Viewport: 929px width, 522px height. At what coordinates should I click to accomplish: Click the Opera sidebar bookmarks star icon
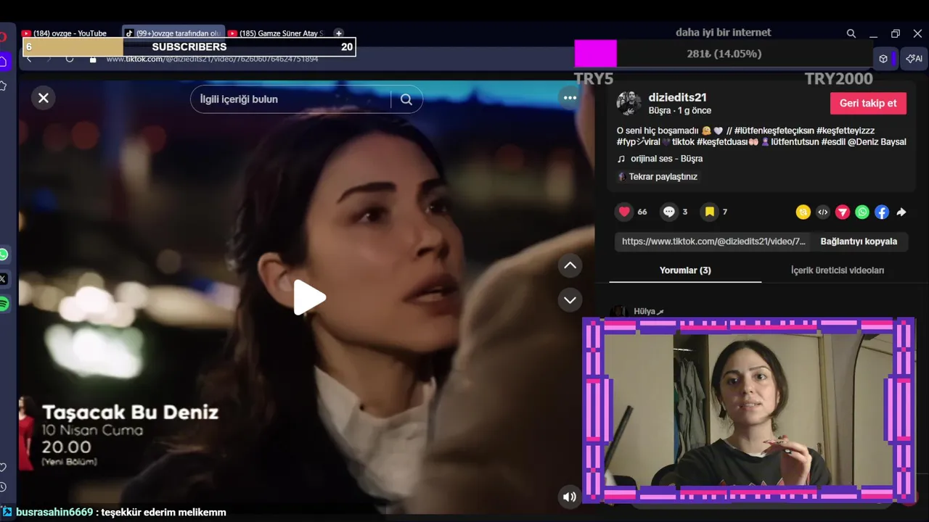click(4, 86)
